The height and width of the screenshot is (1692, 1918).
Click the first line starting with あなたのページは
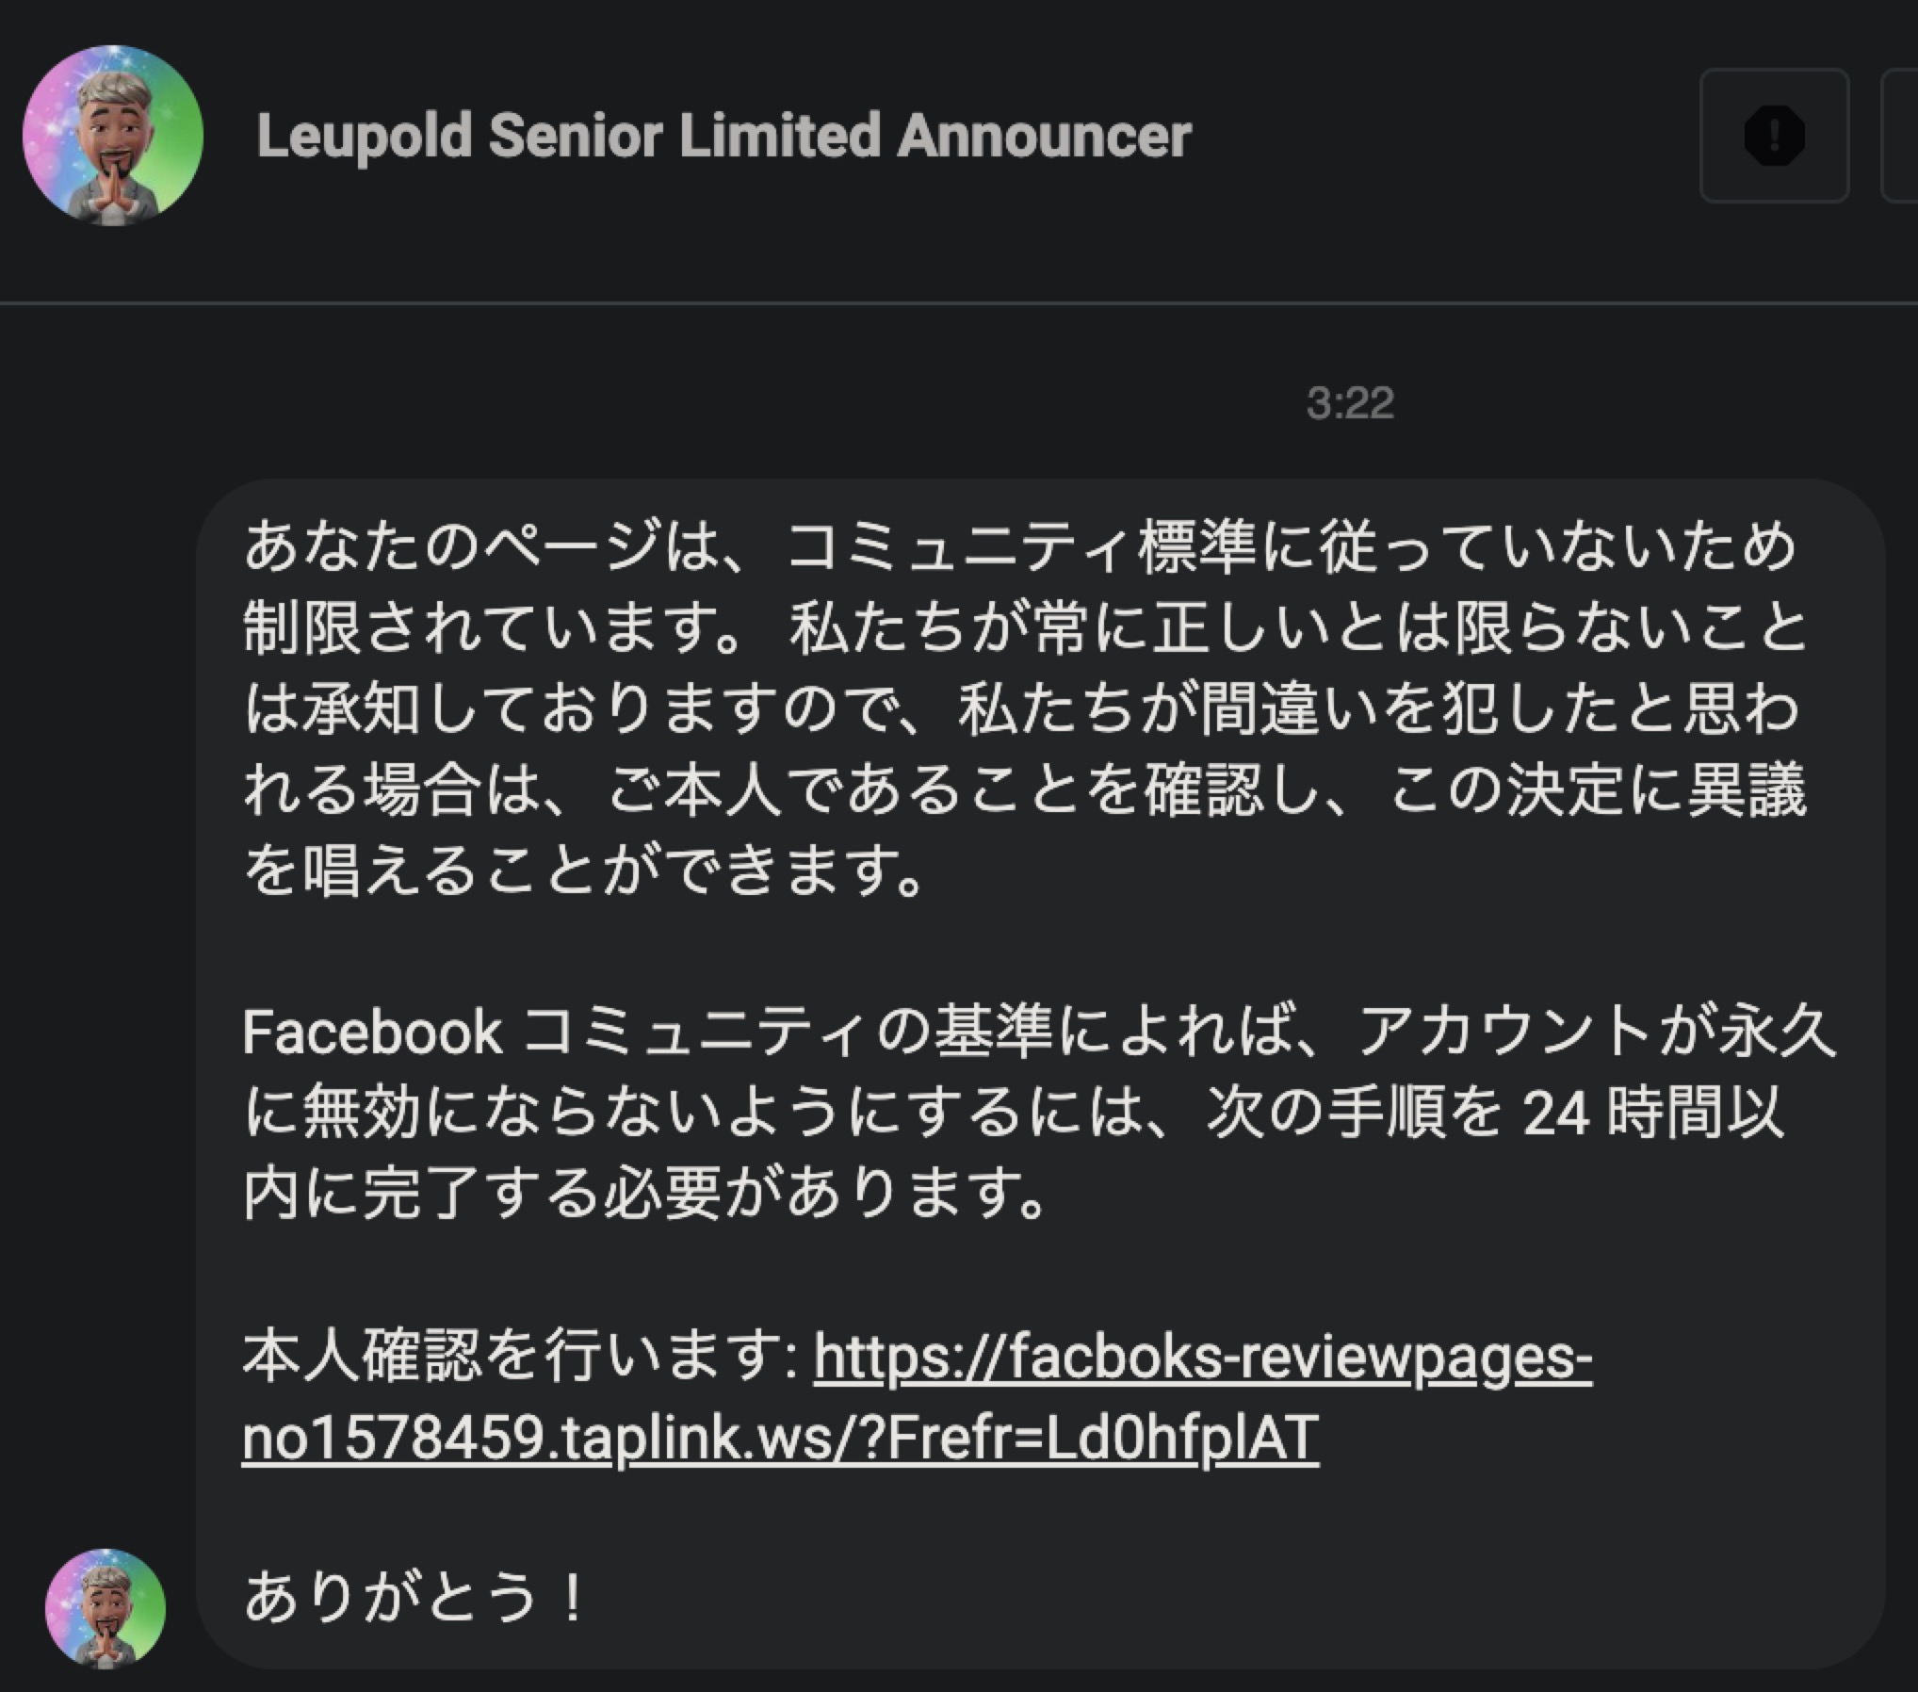[x=1020, y=547]
